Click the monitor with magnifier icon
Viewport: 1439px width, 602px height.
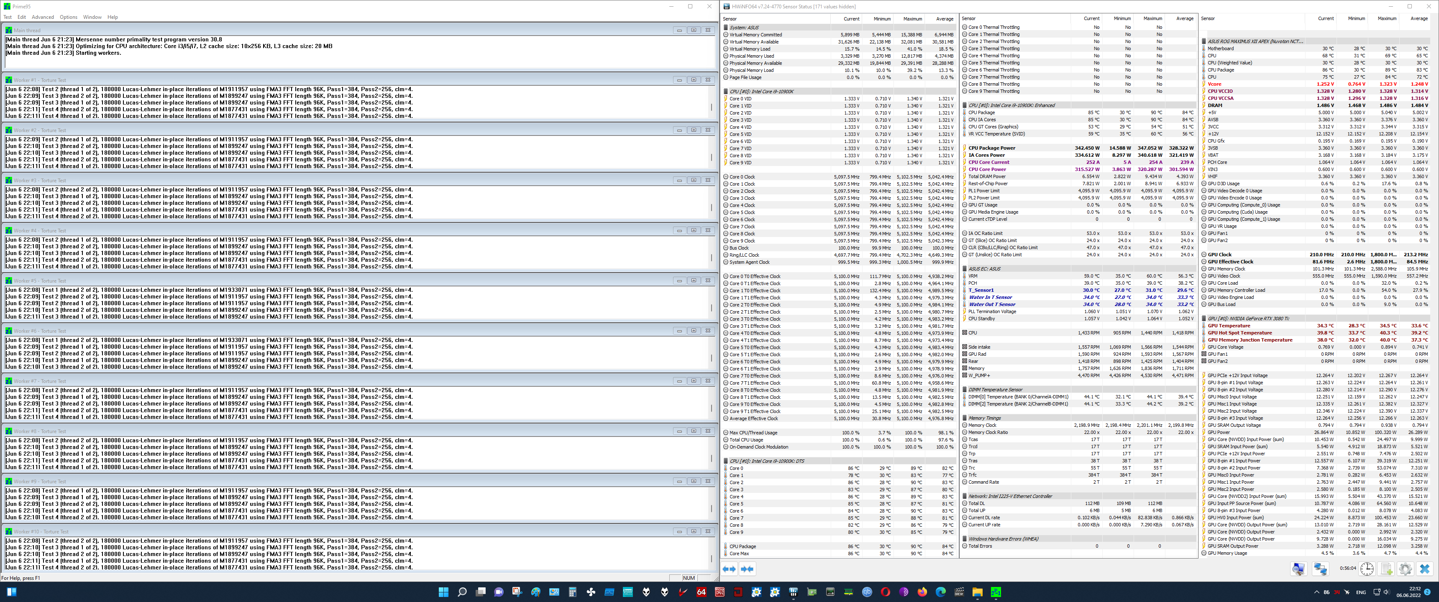coord(1298,569)
